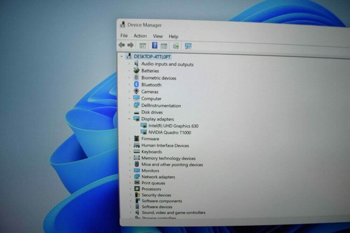Select the Software devices label
This screenshot has width=350, height=233.
[157, 207]
